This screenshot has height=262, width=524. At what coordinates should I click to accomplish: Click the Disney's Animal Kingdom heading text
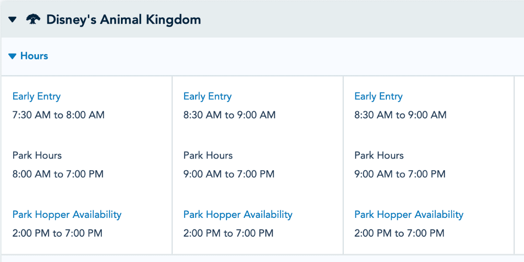(124, 20)
